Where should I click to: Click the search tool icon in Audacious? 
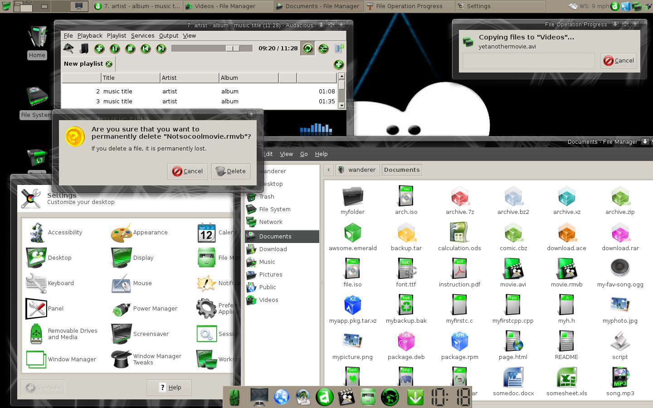point(68,49)
